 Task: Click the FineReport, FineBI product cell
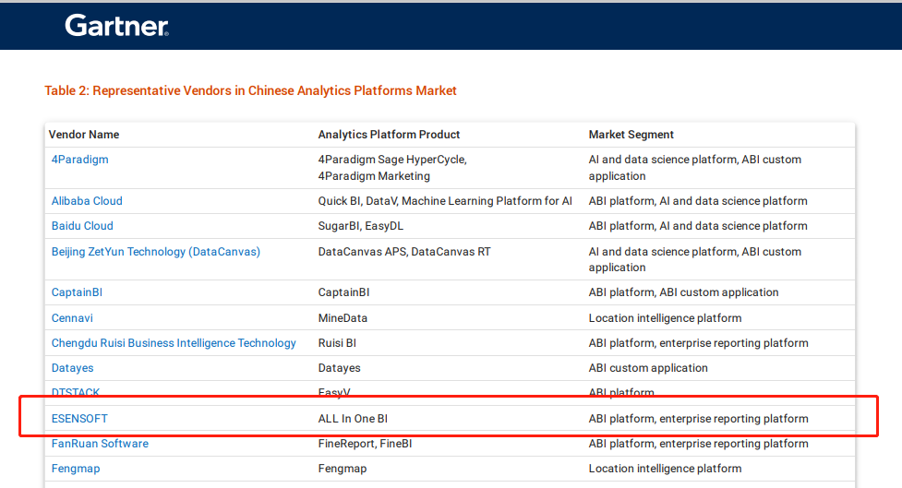coord(365,444)
